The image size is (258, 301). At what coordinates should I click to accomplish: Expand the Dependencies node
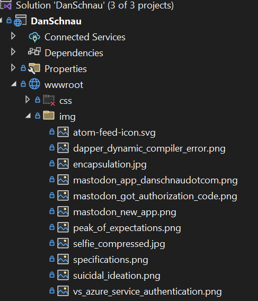[x=13, y=51]
